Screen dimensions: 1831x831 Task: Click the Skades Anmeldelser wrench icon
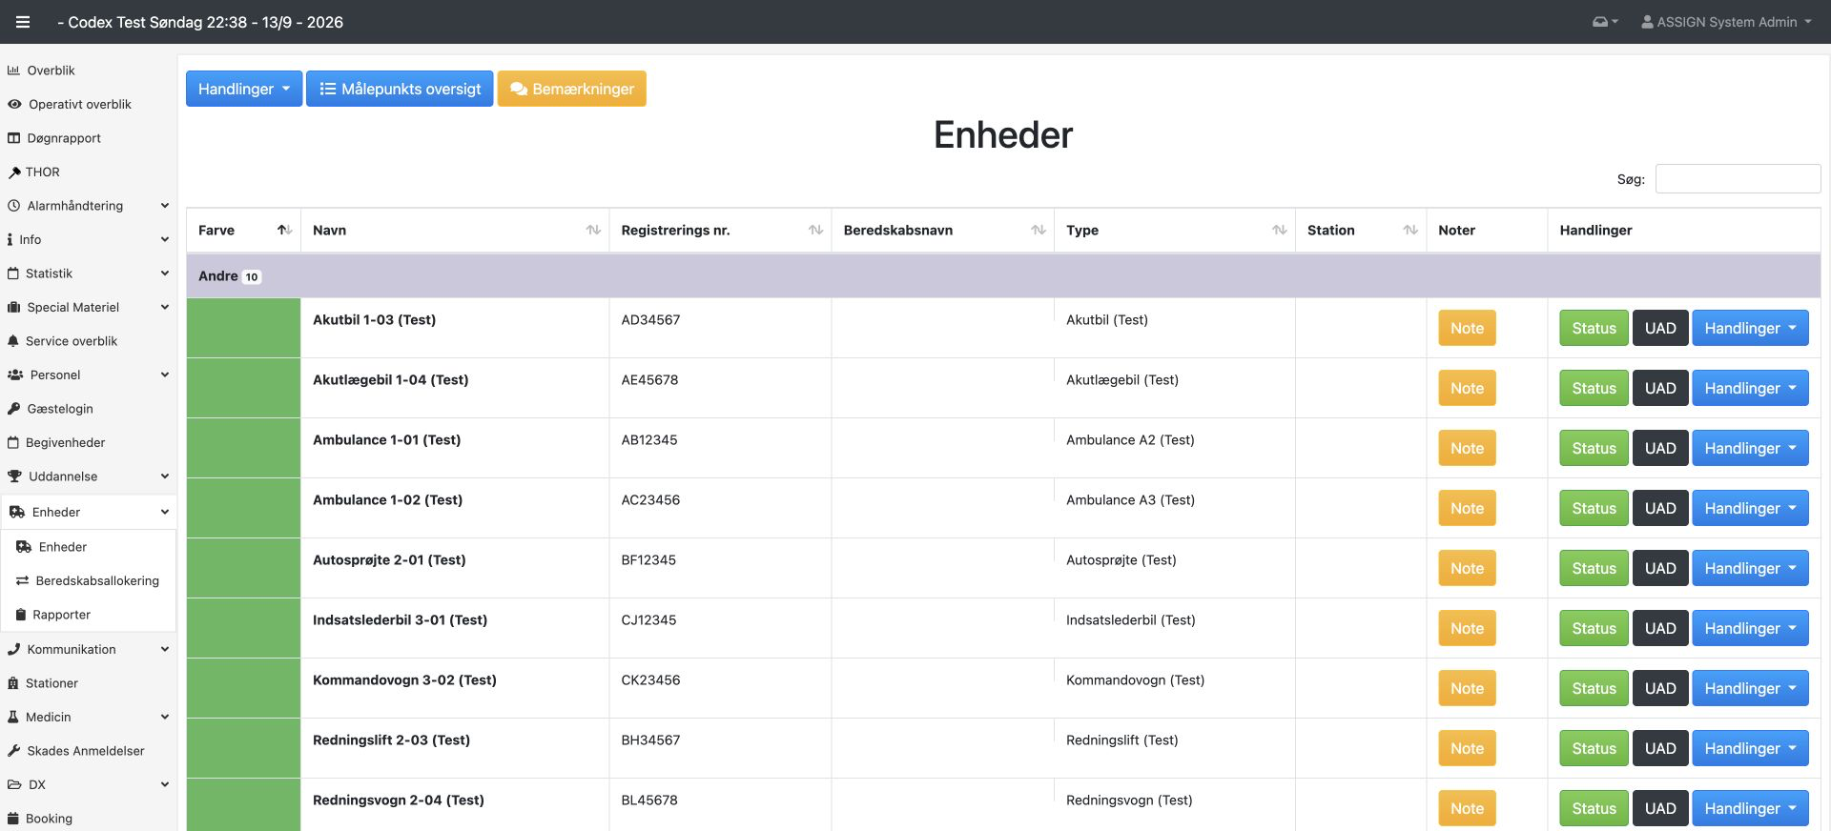(13, 751)
